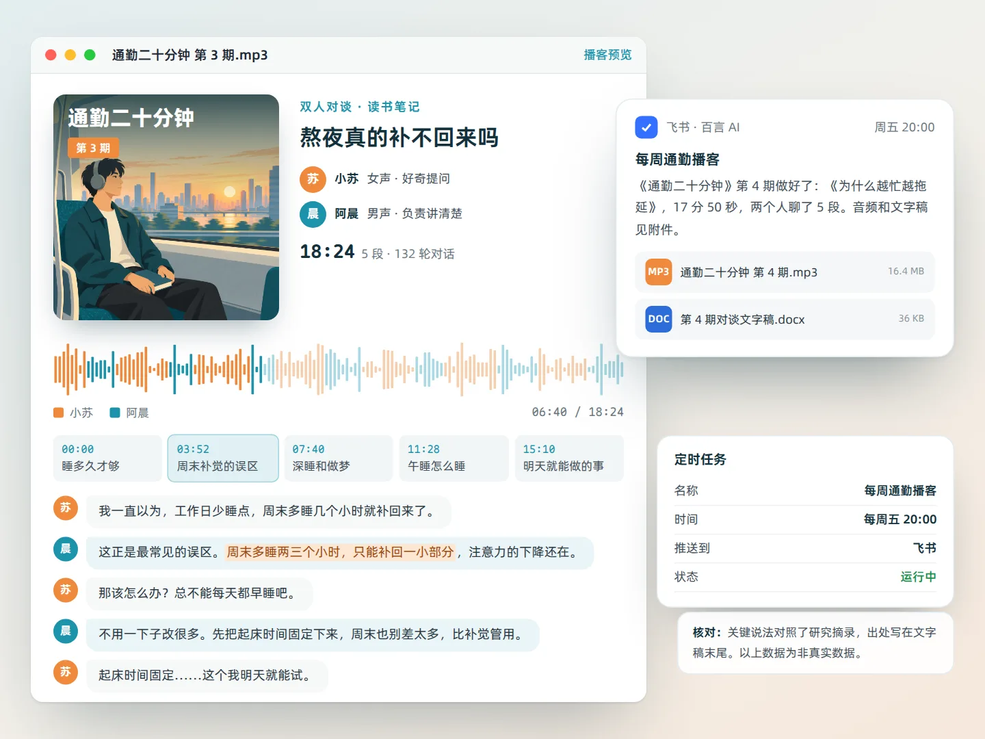The height and width of the screenshot is (739, 985).
Task: Click the window title 通勤二十分钟 第 3 期.mp3
Action: tap(189, 55)
